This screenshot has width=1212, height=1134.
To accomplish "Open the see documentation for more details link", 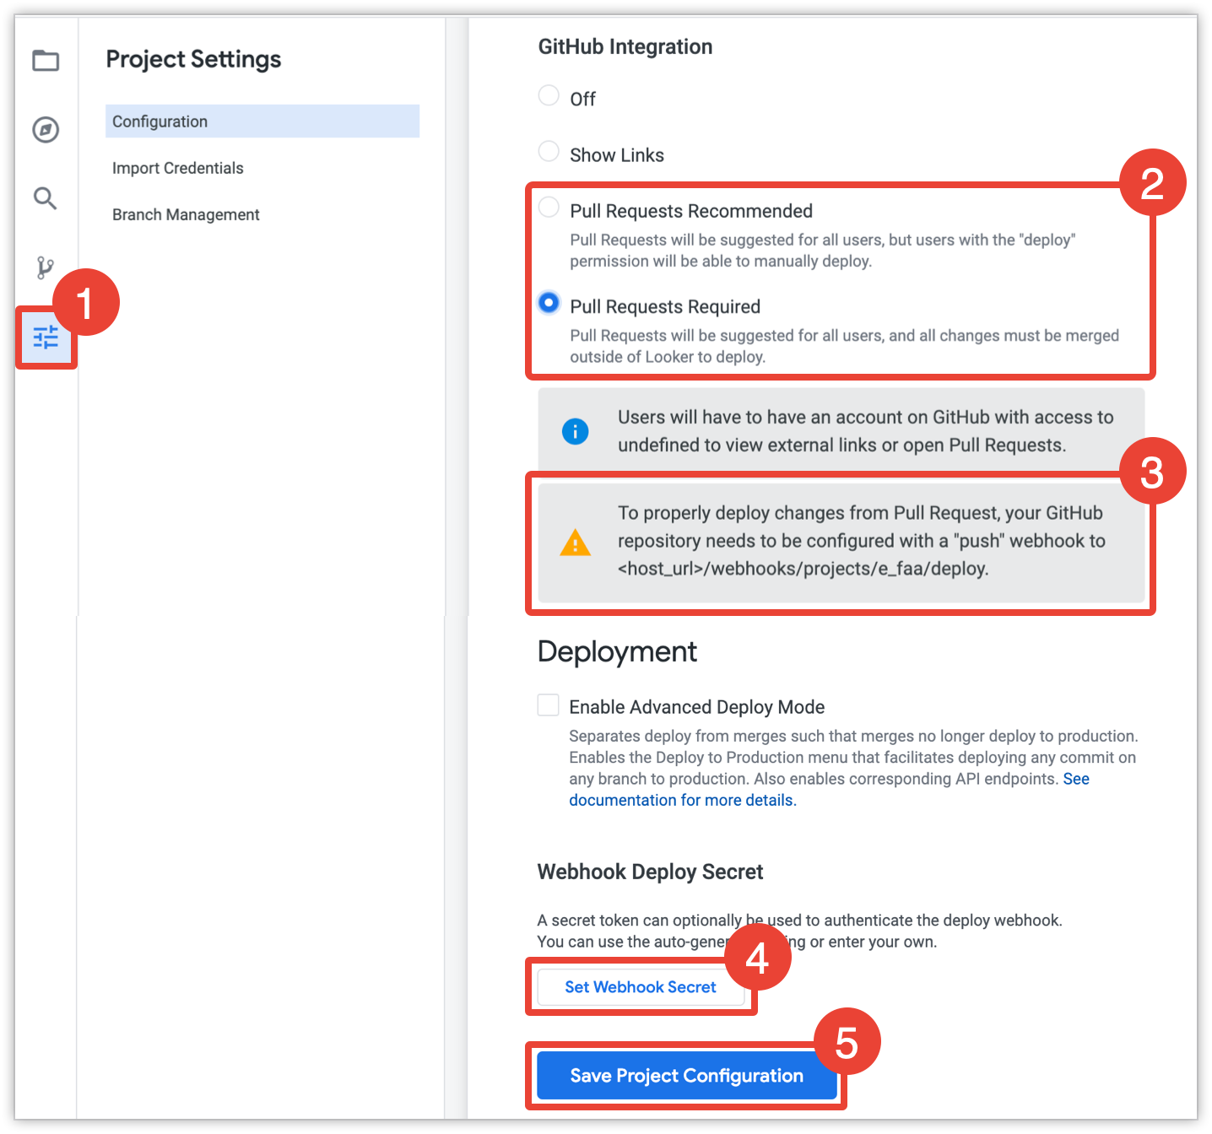I will 682,800.
